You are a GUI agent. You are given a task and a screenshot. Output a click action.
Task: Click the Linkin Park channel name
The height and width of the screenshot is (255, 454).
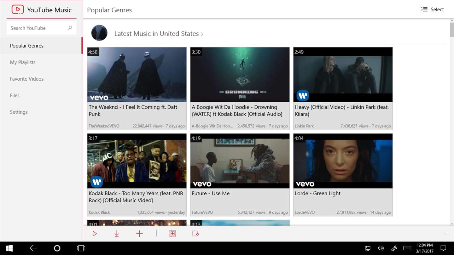(304, 126)
